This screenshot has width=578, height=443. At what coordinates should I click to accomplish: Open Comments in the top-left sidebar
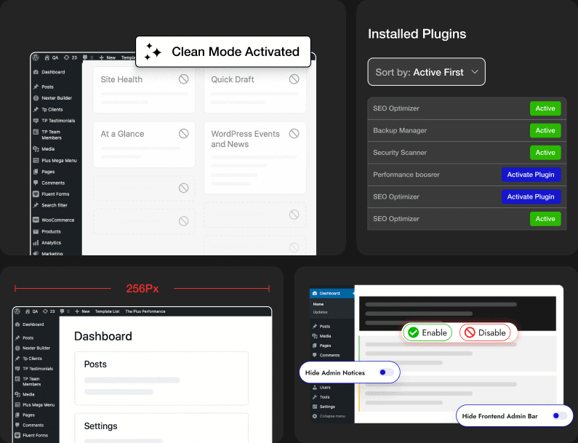53,183
